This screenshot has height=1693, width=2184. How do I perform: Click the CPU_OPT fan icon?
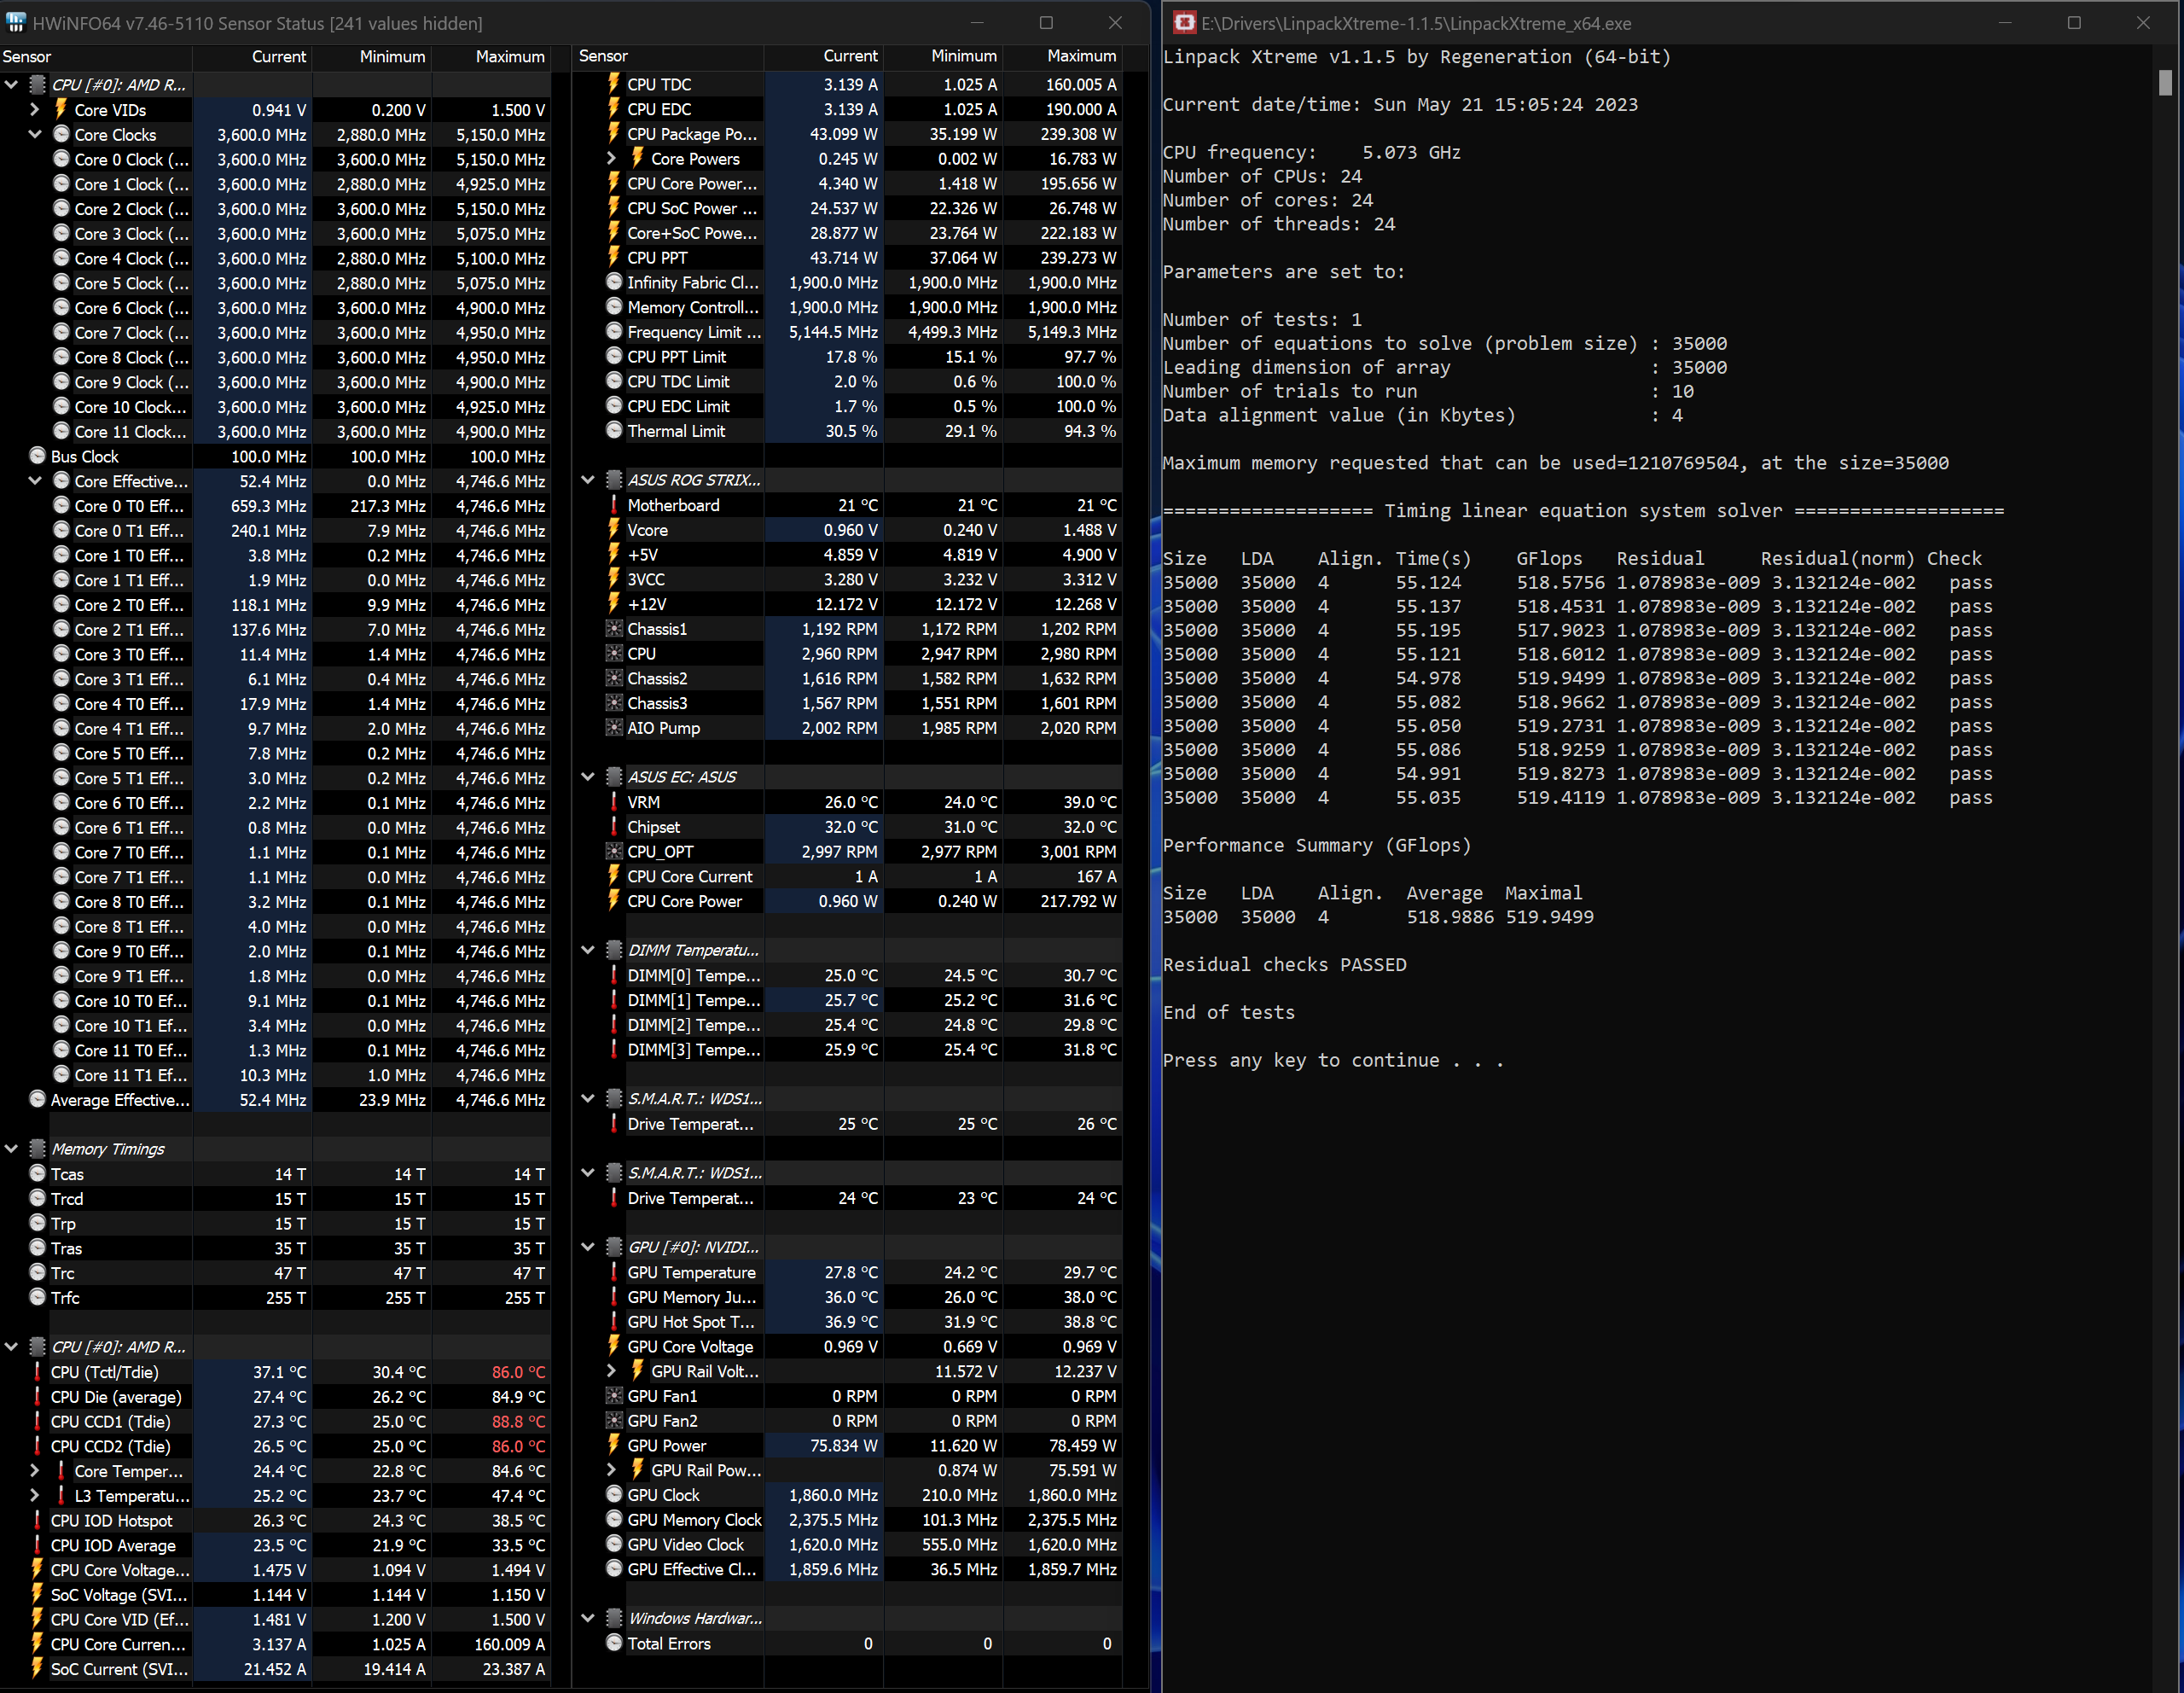pyautogui.click(x=614, y=851)
